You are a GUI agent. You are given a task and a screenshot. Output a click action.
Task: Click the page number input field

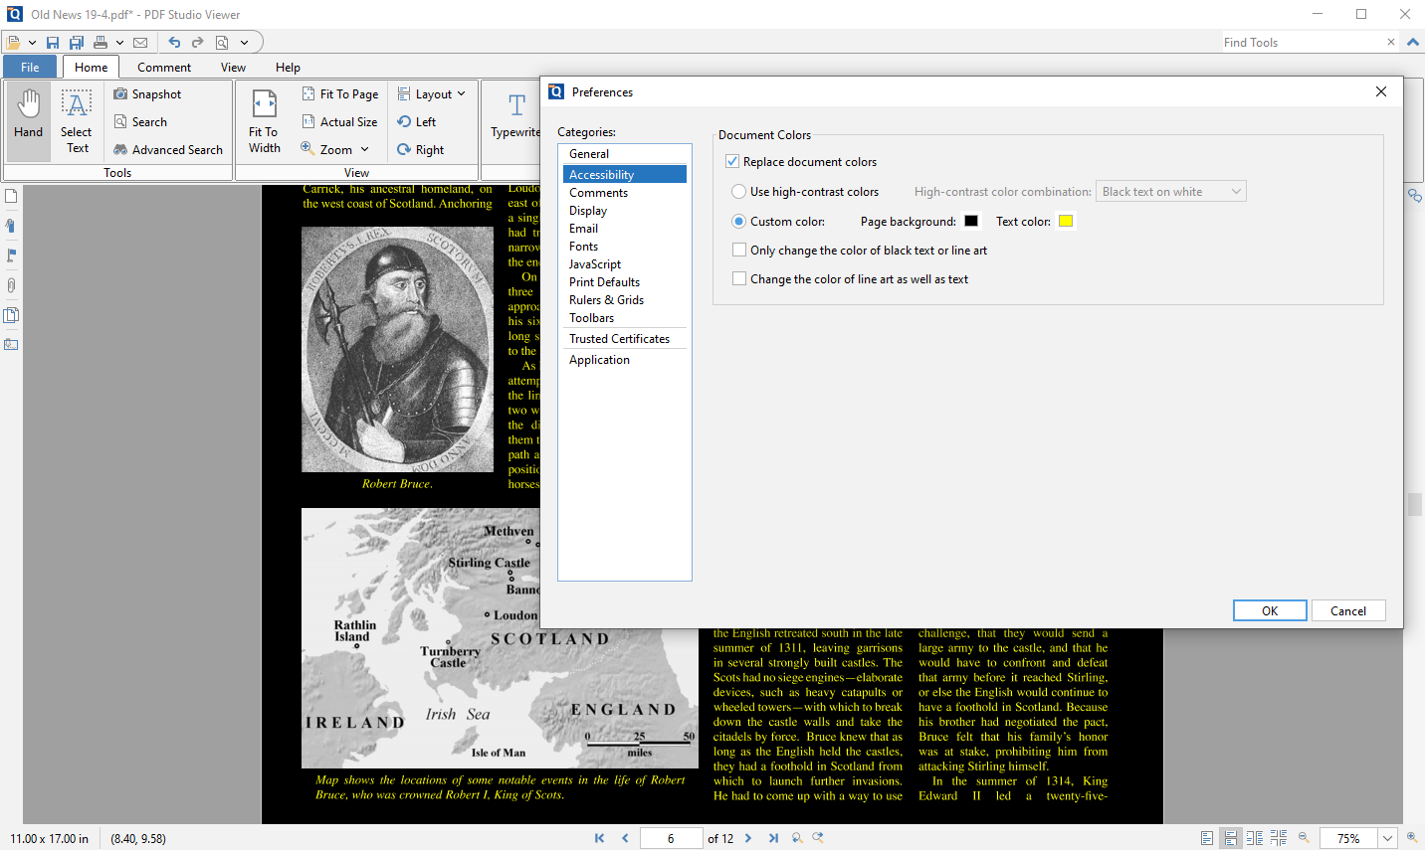671,838
